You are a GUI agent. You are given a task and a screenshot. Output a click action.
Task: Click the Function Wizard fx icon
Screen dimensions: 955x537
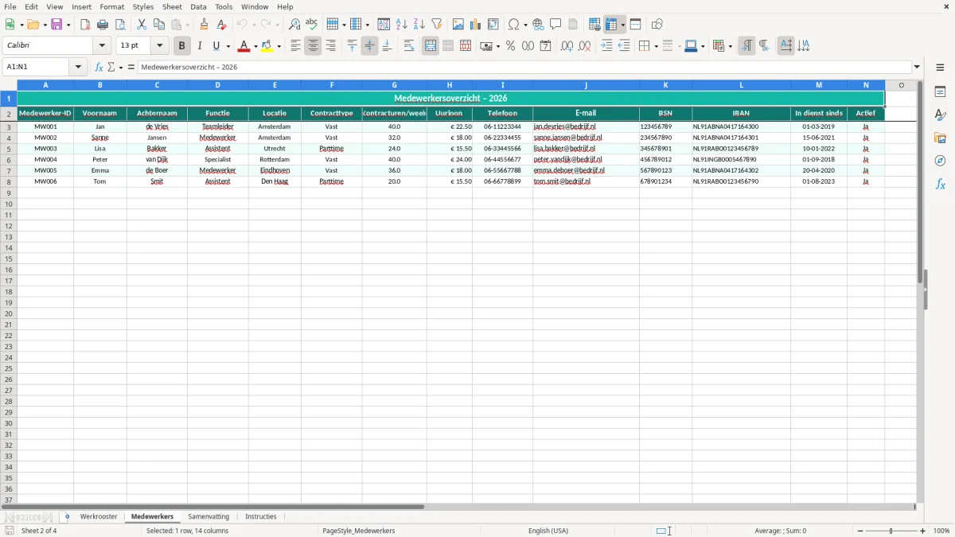click(99, 68)
